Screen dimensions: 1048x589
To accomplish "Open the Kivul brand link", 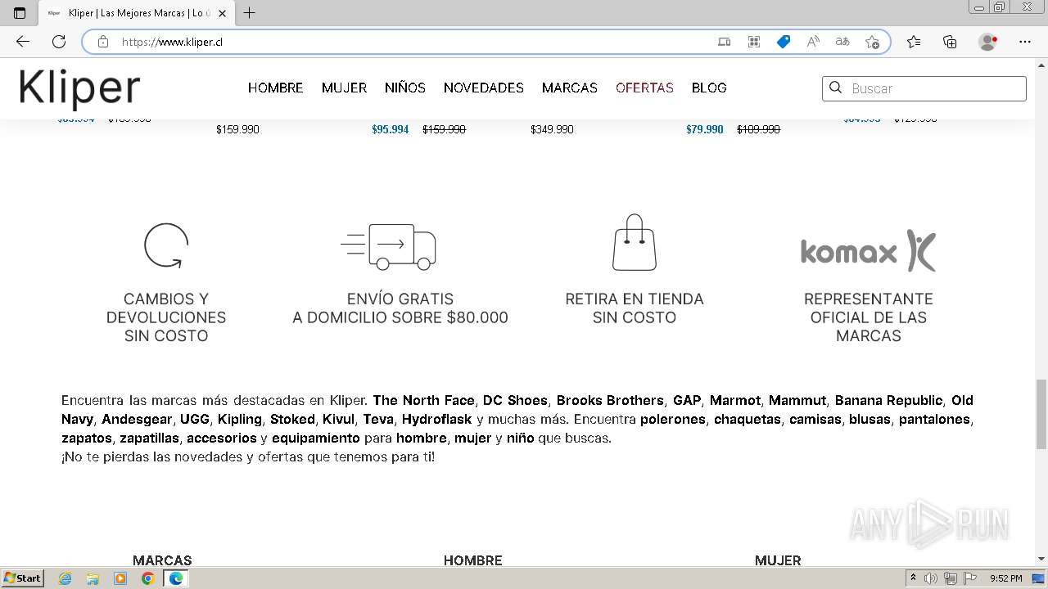I will [x=339, y=419].
